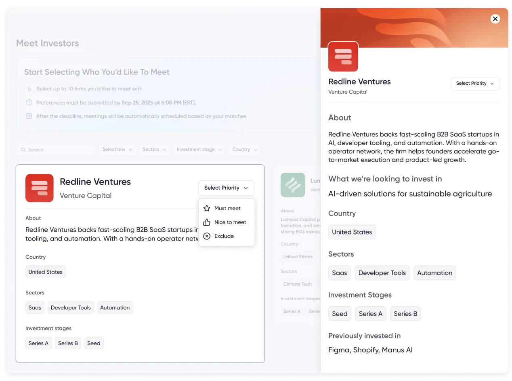Click United States tag on Redline card

pos(45,272)
